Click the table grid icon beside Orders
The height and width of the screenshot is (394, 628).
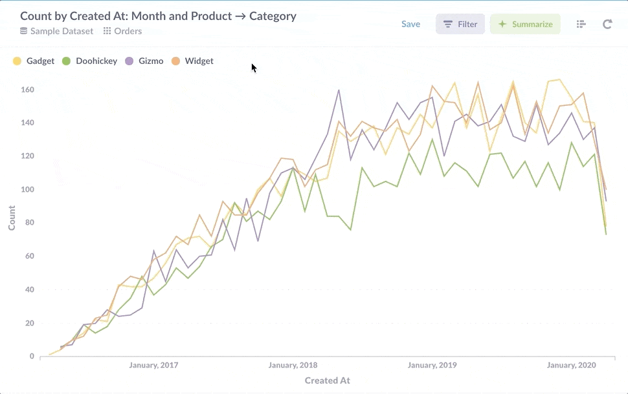[x=107, y=31]
